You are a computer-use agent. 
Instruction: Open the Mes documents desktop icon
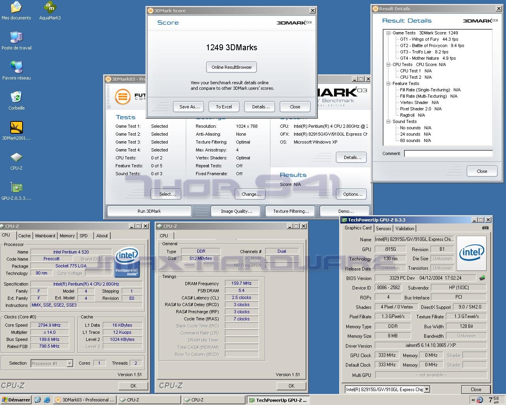pos(16,11)
